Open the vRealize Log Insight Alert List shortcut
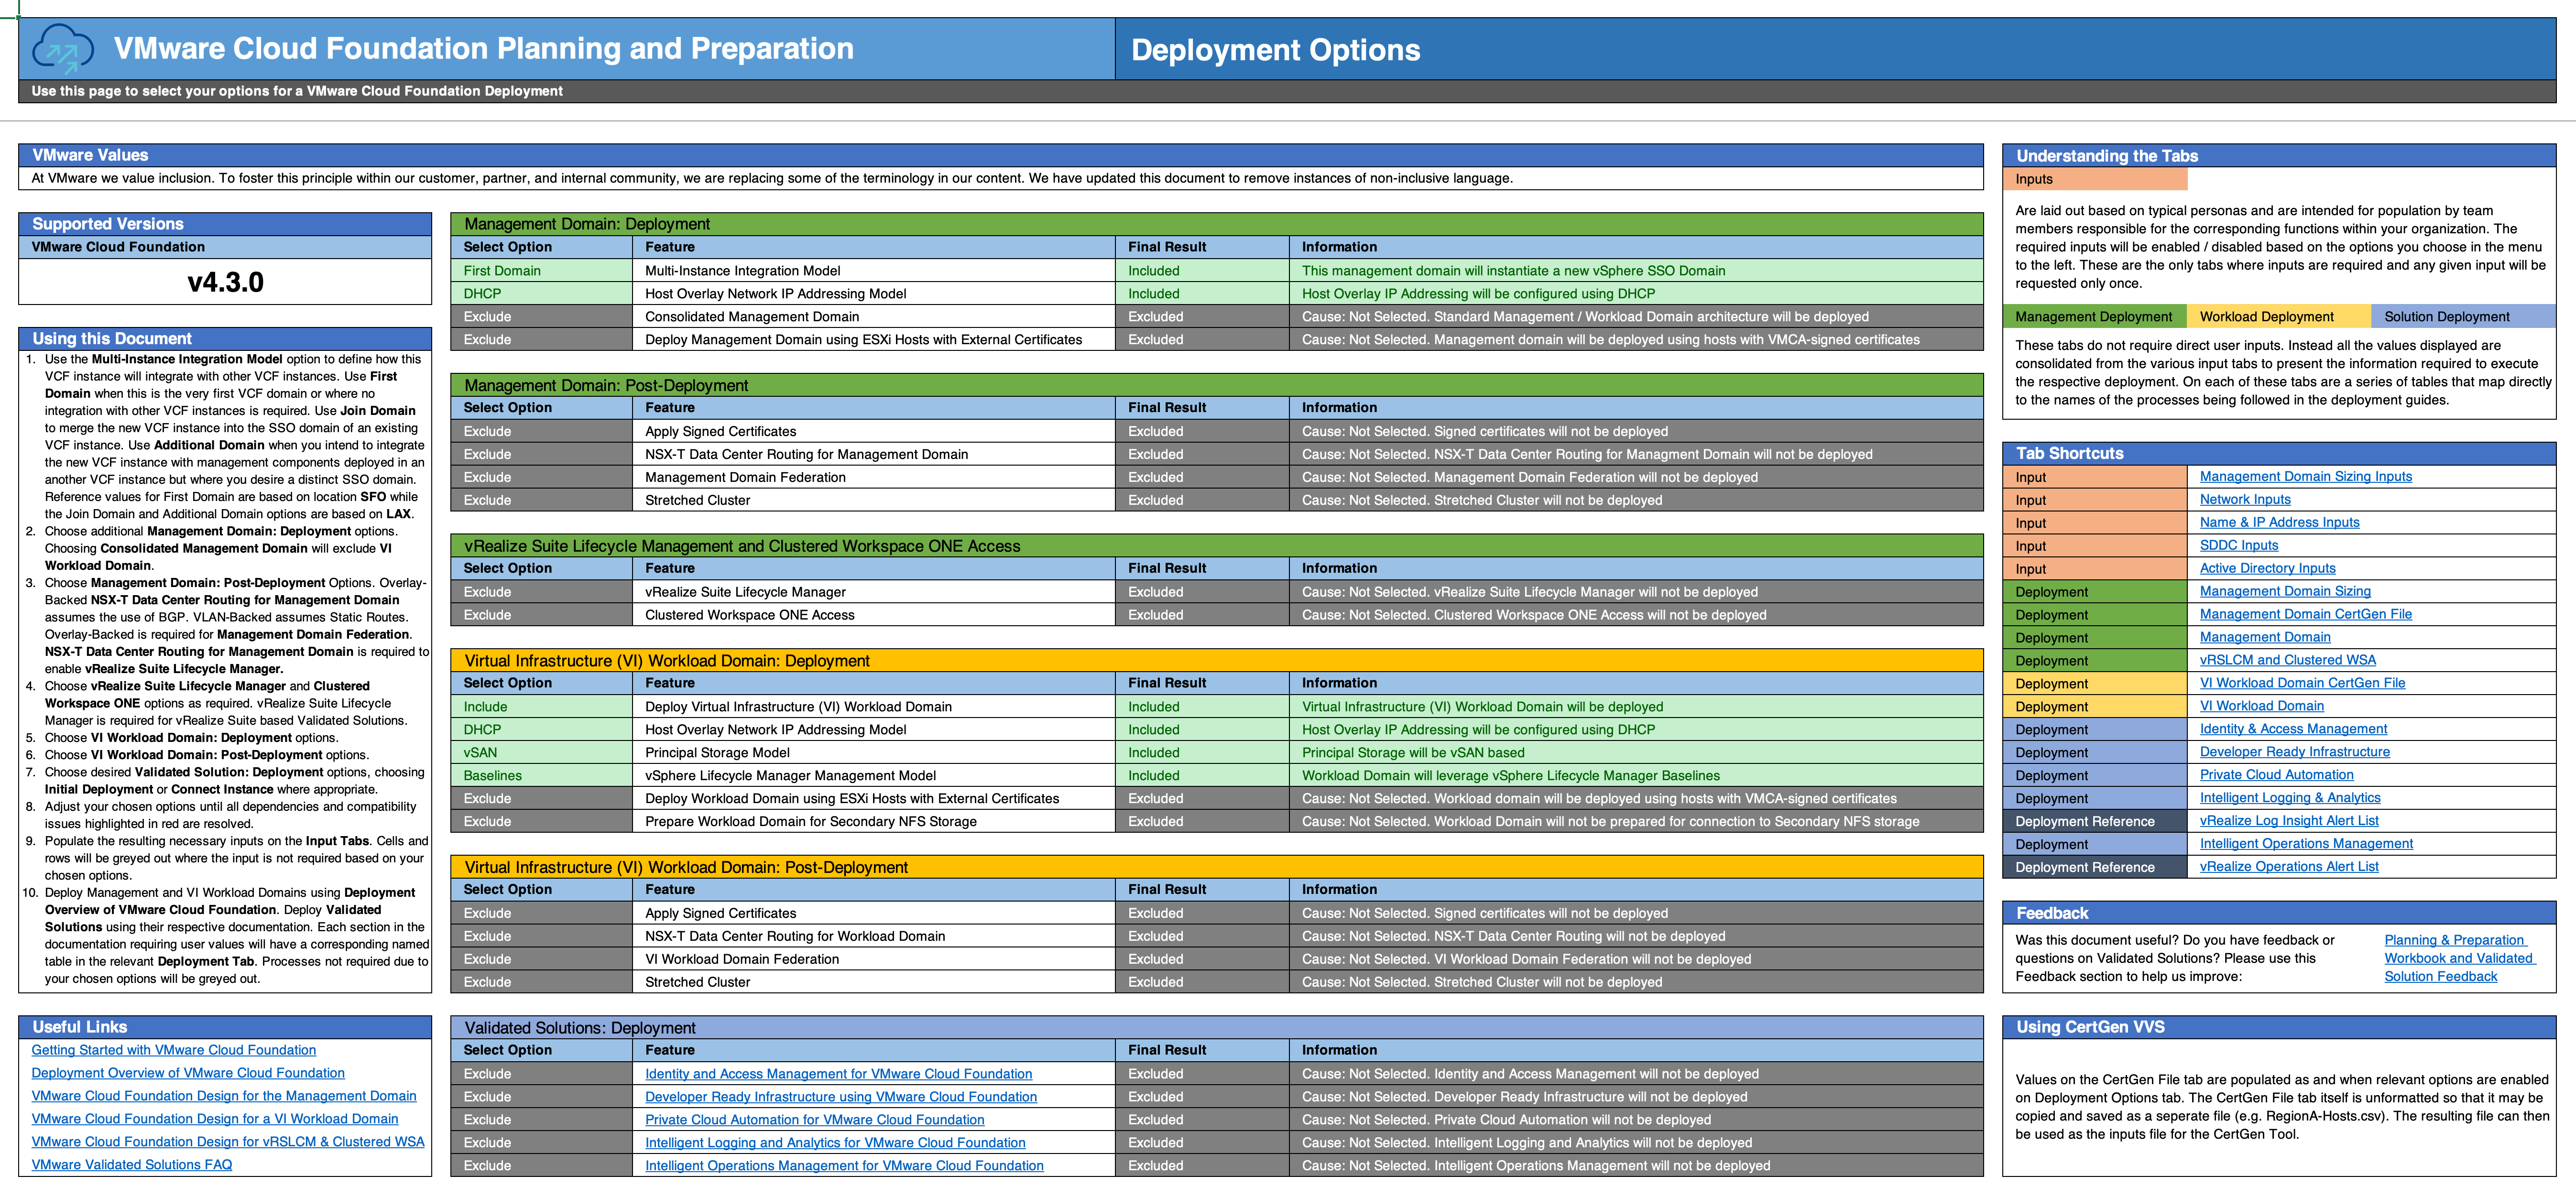This screenshot has width=2576, height=1197. tap(2289, 820)
